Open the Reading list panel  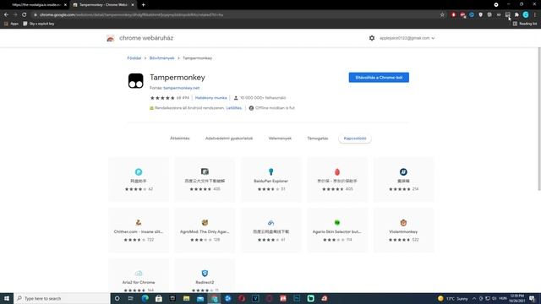pyautogui.click(x=525, y=24)
